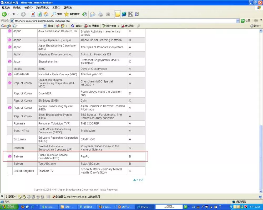Viewport: 263px width, 210px height.
Task: Open Google Settings dropdown
Action: pos(256,26)
